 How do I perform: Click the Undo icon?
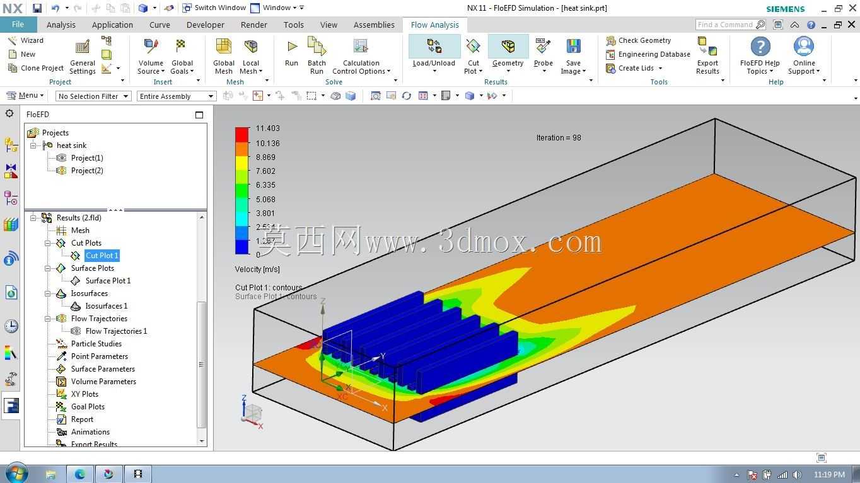tap(55, 8)
